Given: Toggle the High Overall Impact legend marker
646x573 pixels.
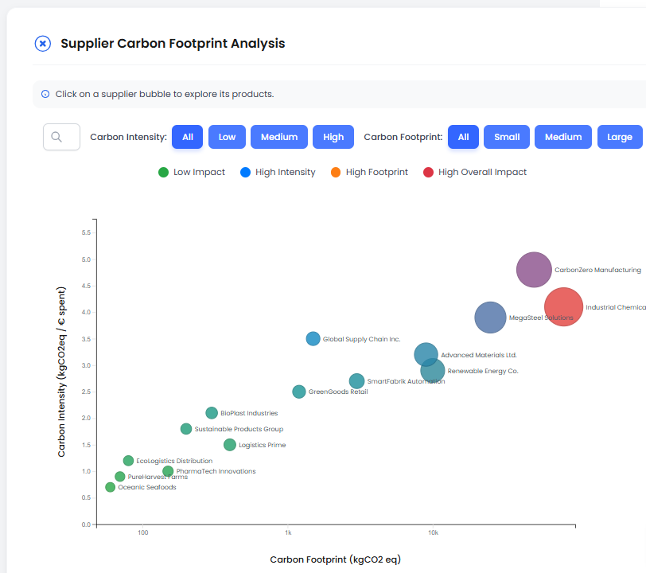Looking at the screenshot, I should [428, 172].
